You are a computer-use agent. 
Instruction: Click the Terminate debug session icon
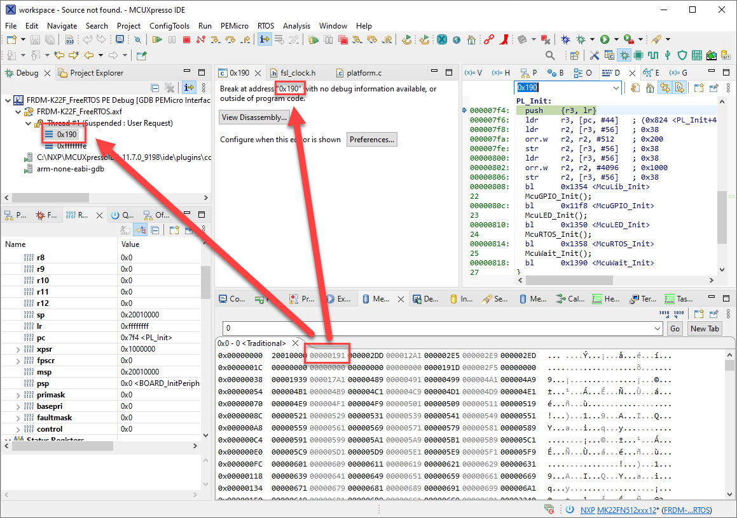(x=186, y=39)
